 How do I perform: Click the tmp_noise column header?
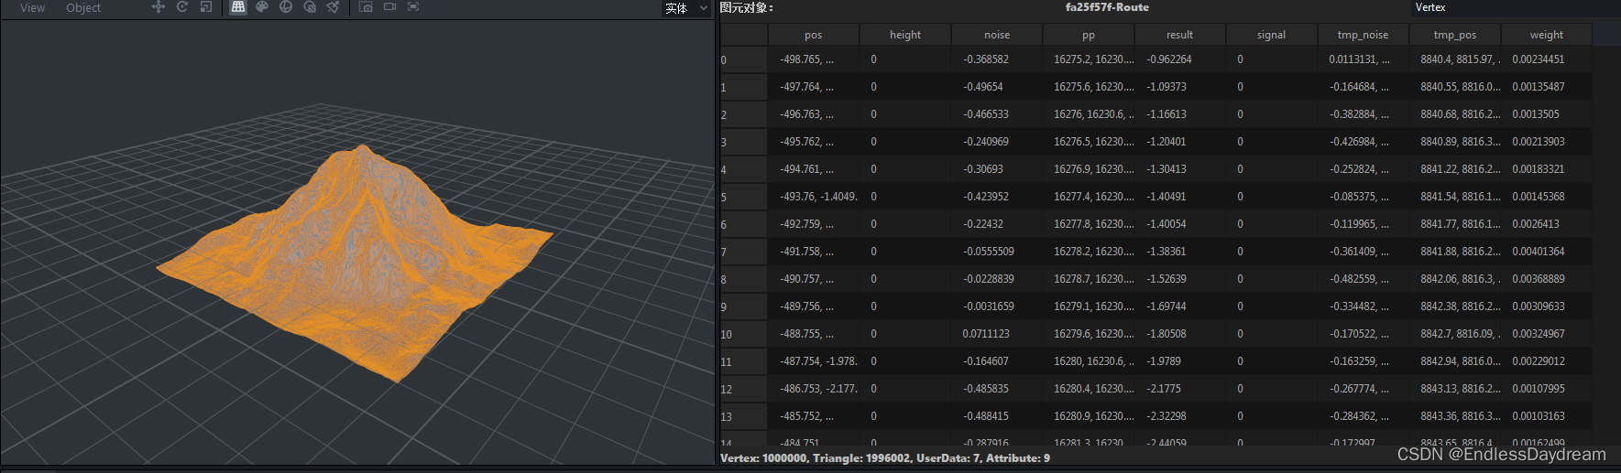pos(1364,35)
